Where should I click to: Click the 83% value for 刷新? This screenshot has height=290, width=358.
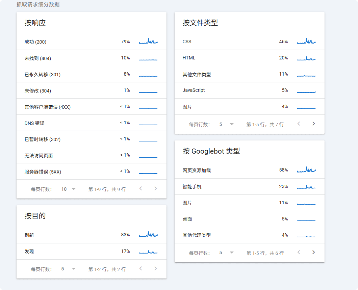pos(125,235)
